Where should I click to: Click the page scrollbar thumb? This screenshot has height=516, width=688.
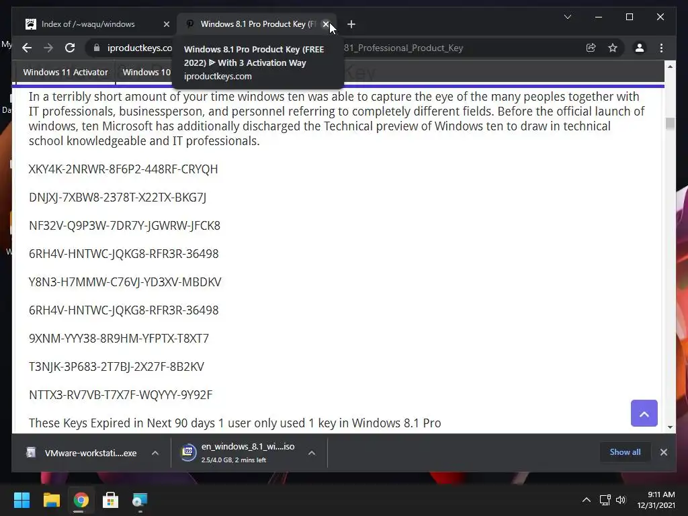click(x=670, y=124)
